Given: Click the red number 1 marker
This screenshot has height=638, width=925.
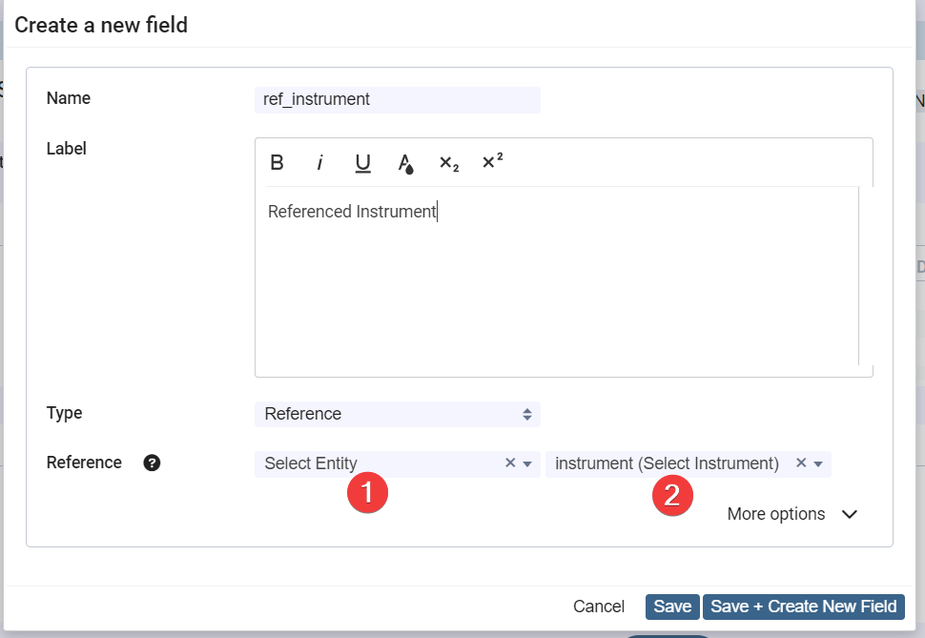Looking at the screenshot, I should (x=367, y=494).
